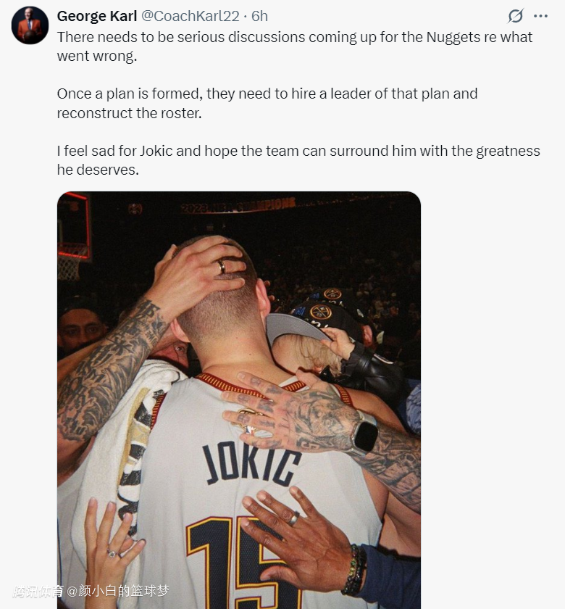Click the paragraph beginning 'Once a plan is formed'
This screenshot has height=609, width=565.
(x=267, y=103)
